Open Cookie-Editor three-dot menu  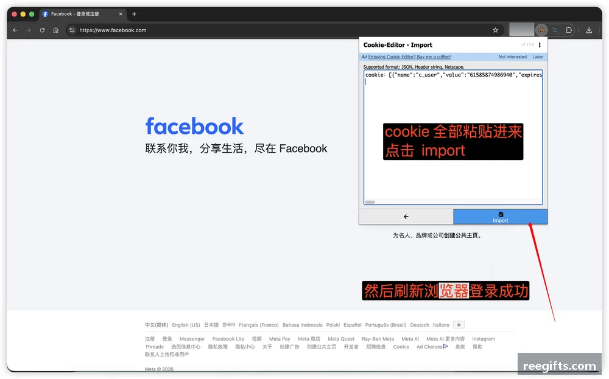coord(540,45)
